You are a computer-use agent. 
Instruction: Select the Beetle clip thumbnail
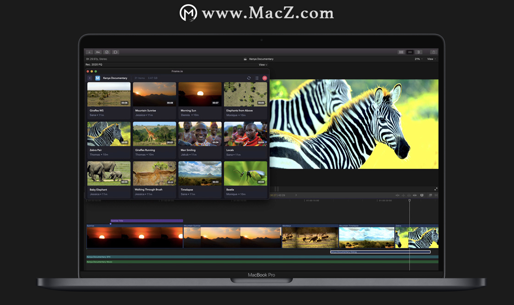[245, 174]
